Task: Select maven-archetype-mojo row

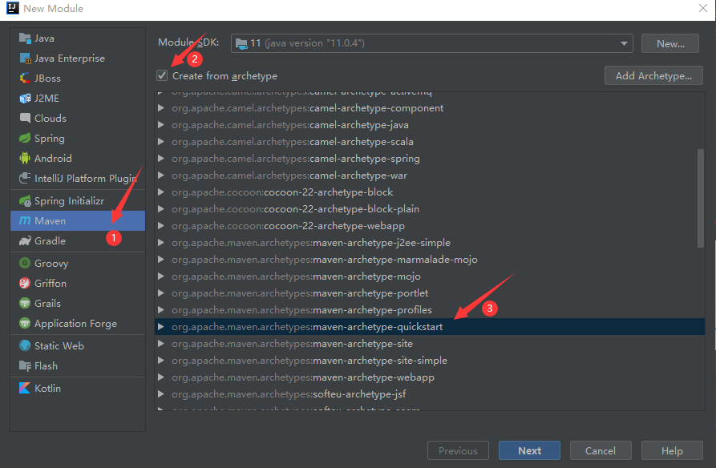Action: point(430,276)
